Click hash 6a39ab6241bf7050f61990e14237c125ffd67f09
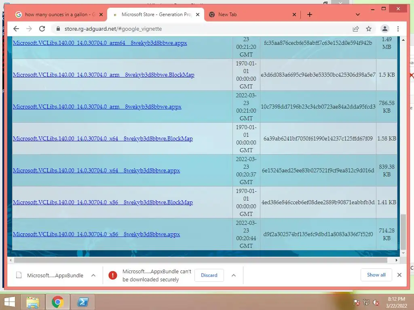 tap(318, 139)
